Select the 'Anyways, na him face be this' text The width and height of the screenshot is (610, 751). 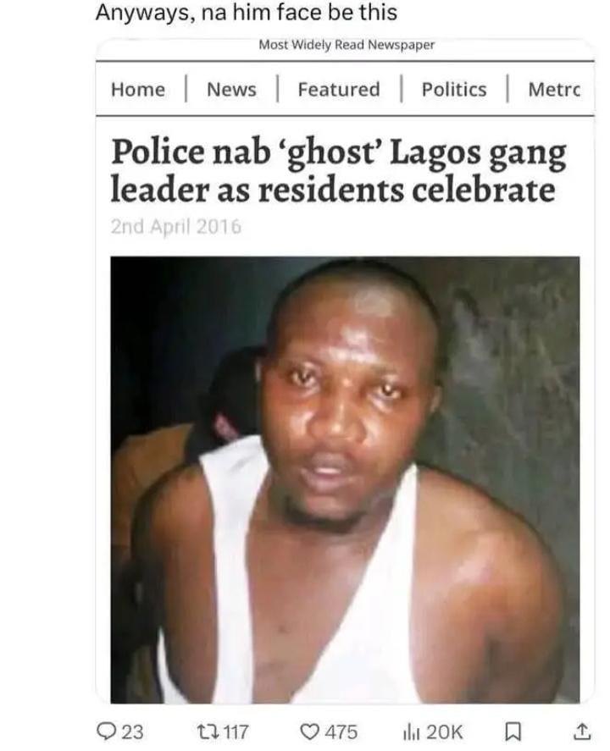coord(247,13)
